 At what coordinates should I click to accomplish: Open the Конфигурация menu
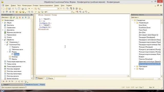coord(27,6)
